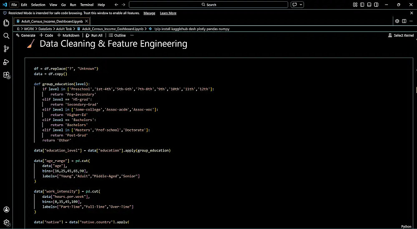This screenshot has width=417, height=229.
Task: Open editor tab More Actions ellipsis
Action: (411, 21)
